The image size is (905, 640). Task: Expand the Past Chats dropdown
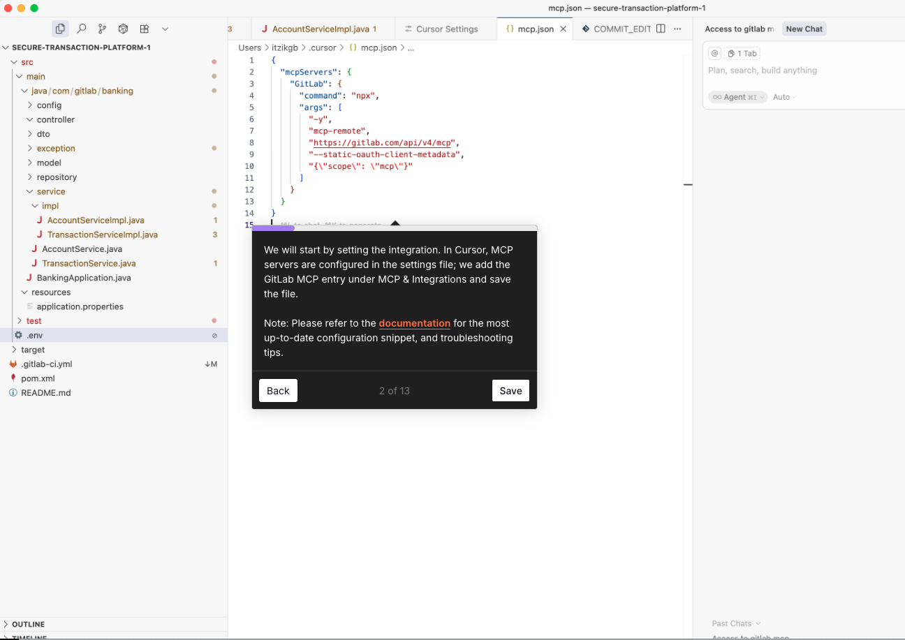pyautogui.click(x=736, y=624)
